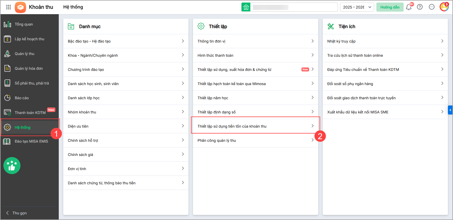Click the chat message bubble icon
The image size is (453, 220).
pyautogui.click(x=432, y=7)
